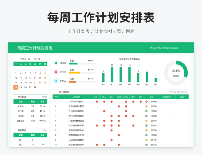The image size is (202, 155).
Task: Select the 周五 column header
Action: point(125,96)
